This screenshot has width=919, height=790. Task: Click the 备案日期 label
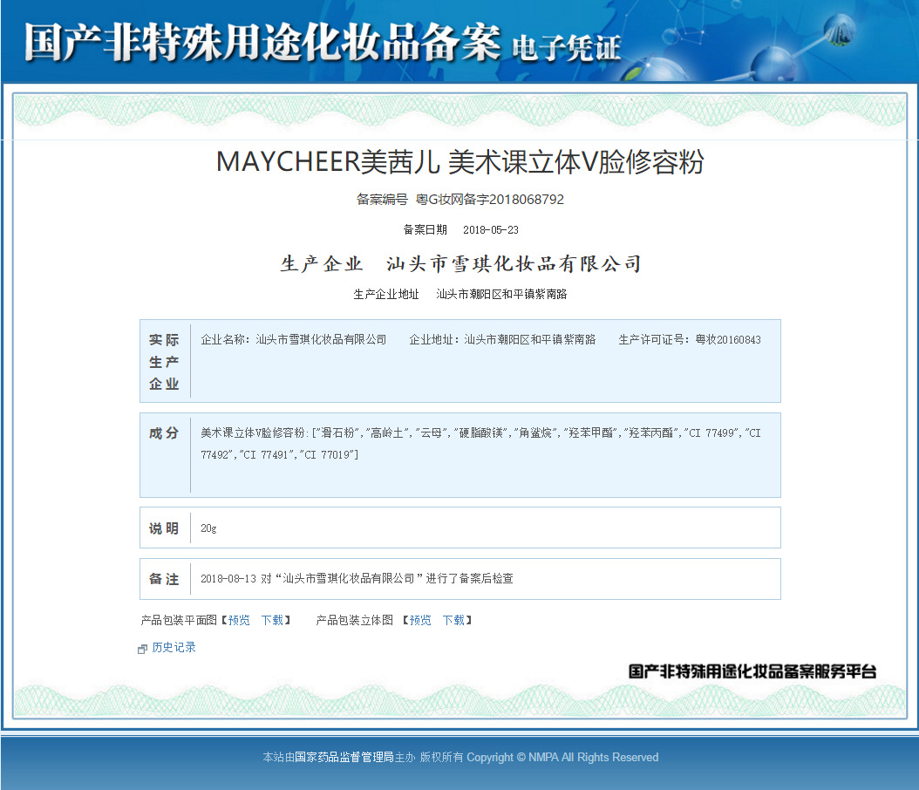point(425,229)
